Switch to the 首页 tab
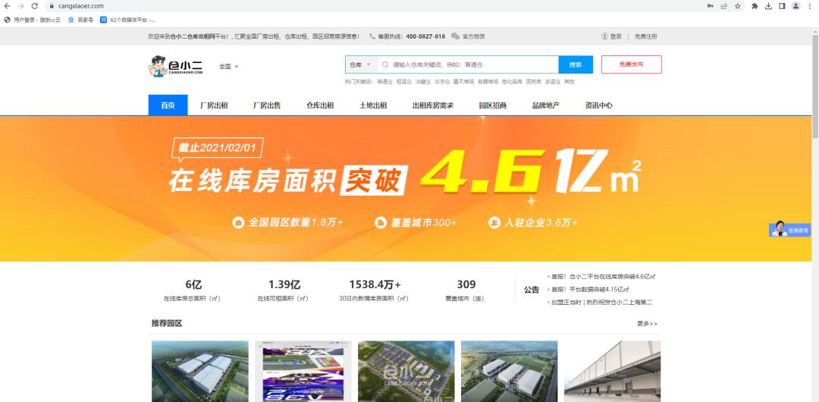819x402 pixels. pos(168,105)
